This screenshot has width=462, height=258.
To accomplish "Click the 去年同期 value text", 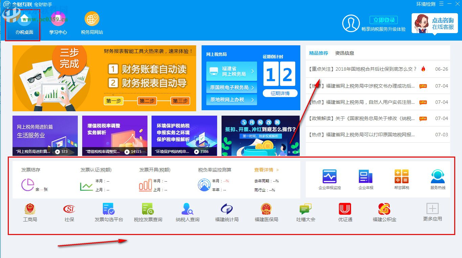I will coord(267,181).
